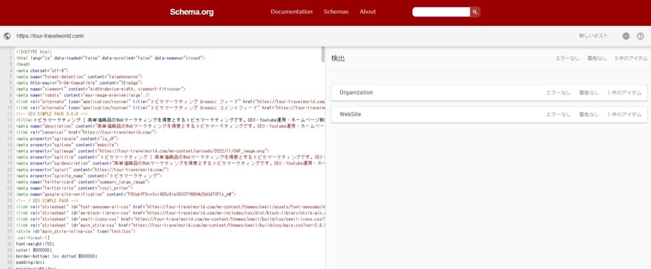This screenshot has height=269, width=651.
Task: Click the 2 件のアイテム summary in header
Action: [630, 58]
